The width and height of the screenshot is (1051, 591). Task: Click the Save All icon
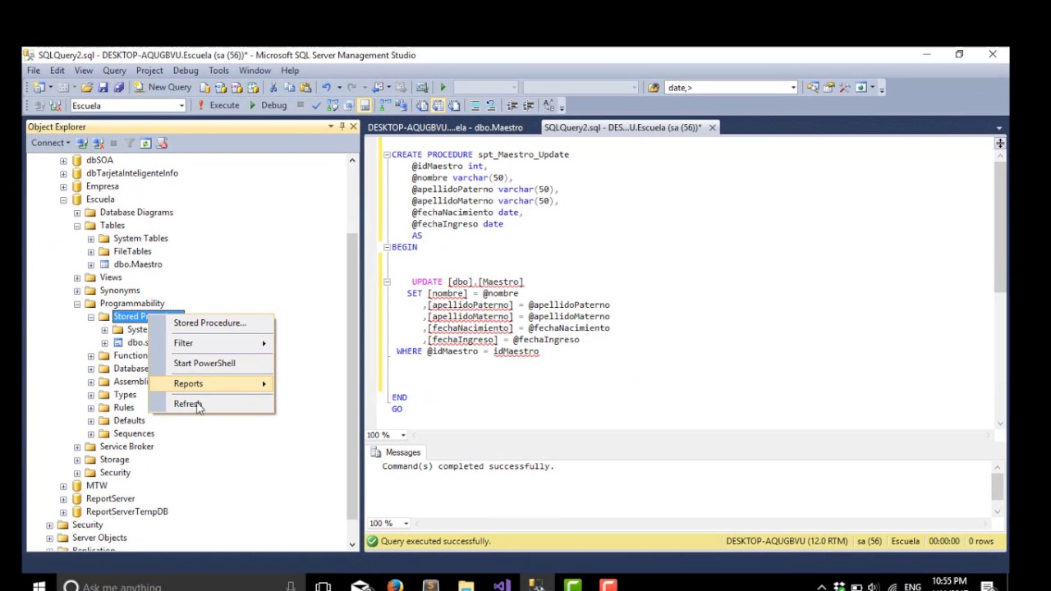click(x=118, y=87)
